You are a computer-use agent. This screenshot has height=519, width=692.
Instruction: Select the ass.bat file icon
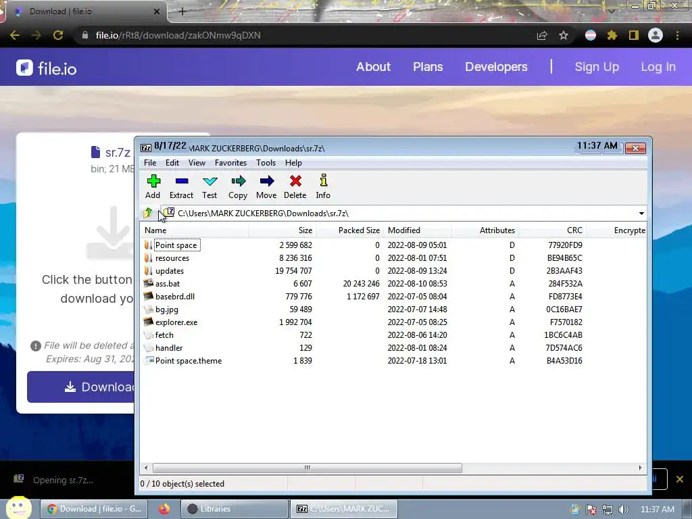(149, 283)
